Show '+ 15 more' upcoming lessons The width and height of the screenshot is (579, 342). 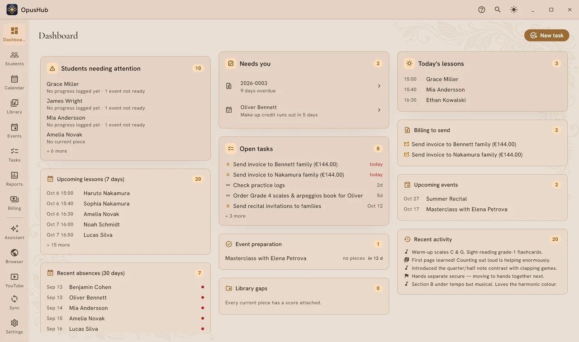(x=58, y=245)
